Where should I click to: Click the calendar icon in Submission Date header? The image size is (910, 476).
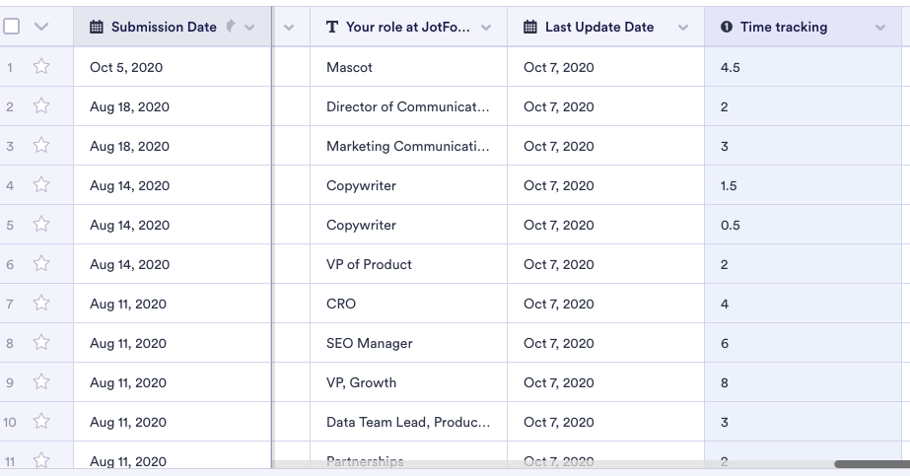[x=97, y=28]
